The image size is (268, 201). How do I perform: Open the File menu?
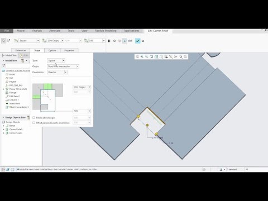pos(7,31)
